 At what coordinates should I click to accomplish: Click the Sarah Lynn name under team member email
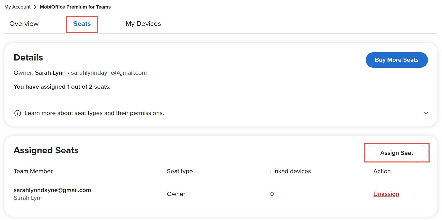29,198
